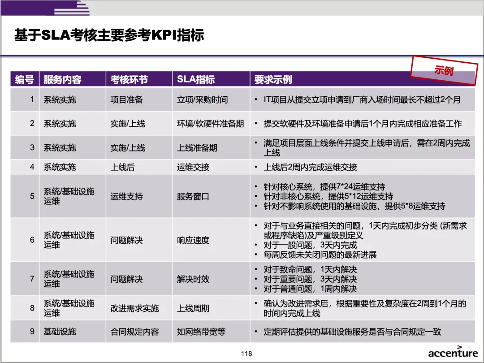Click text 对于一般问题，3天内完成
The height and width of the screenshot is (363, 484).
[310, 245]
